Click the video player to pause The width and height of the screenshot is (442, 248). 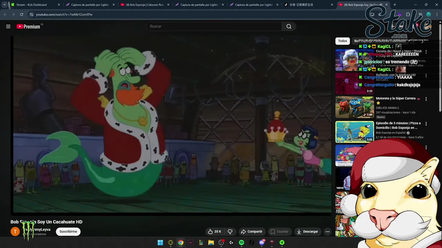tap(172, 124)
